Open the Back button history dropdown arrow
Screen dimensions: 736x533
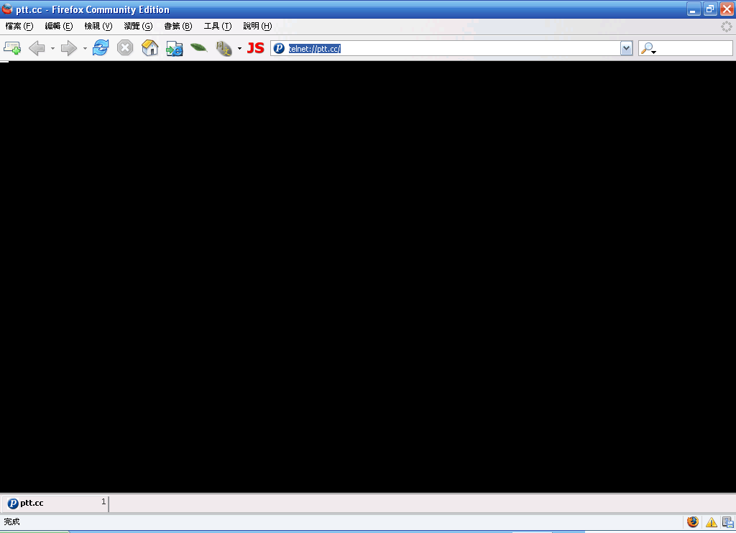point(52,49)
